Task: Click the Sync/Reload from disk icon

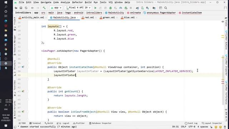Action: click(26, 8)
